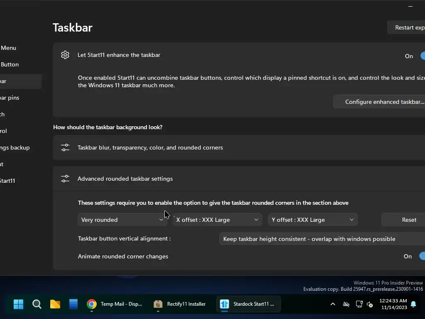The height and width of the screenshot is (319, 425).
Task: Click the cloud sync tray icon
Action: pyautogui.click(x=346, y=304)
